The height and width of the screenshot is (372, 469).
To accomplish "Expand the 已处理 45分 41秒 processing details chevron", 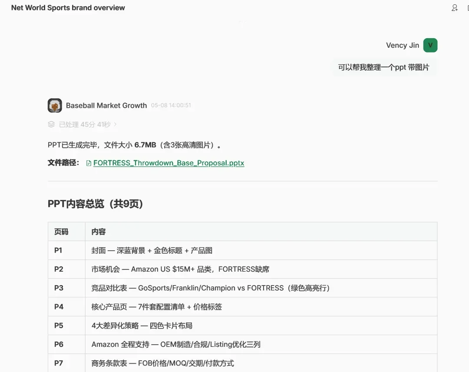I will click(x=115, y=124).
